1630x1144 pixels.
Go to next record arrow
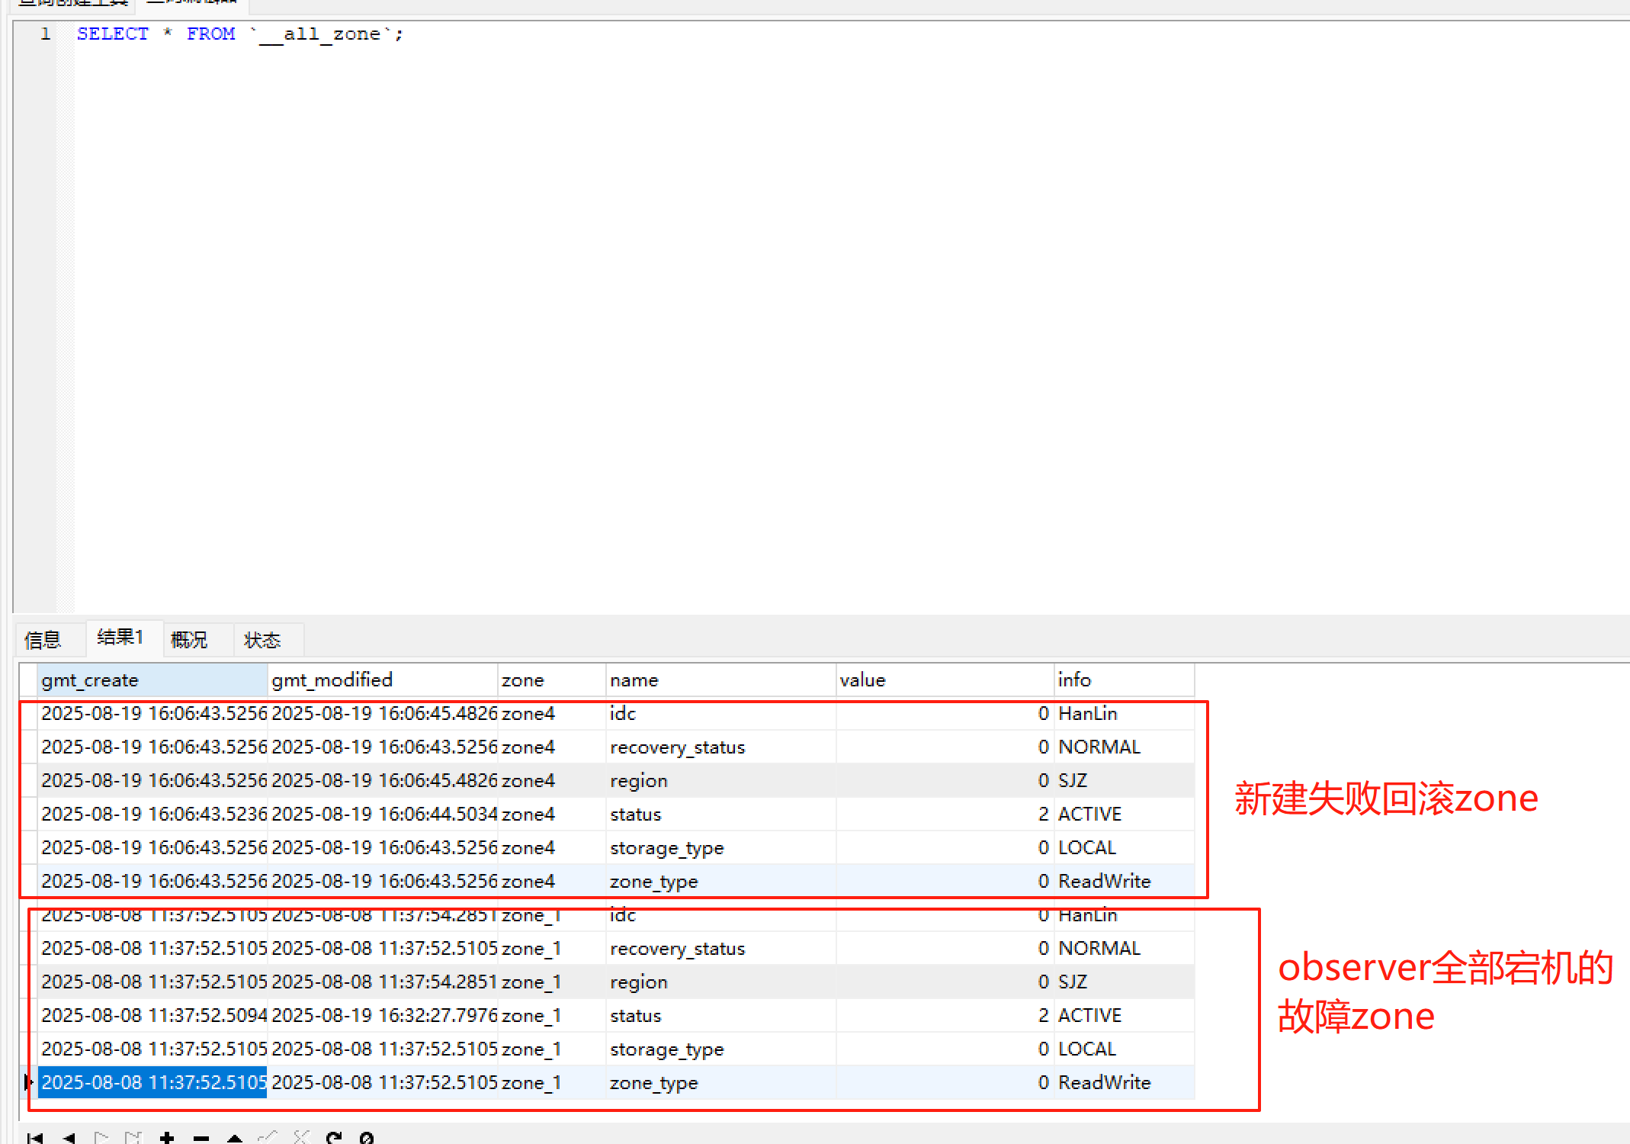pos(101,1137)
